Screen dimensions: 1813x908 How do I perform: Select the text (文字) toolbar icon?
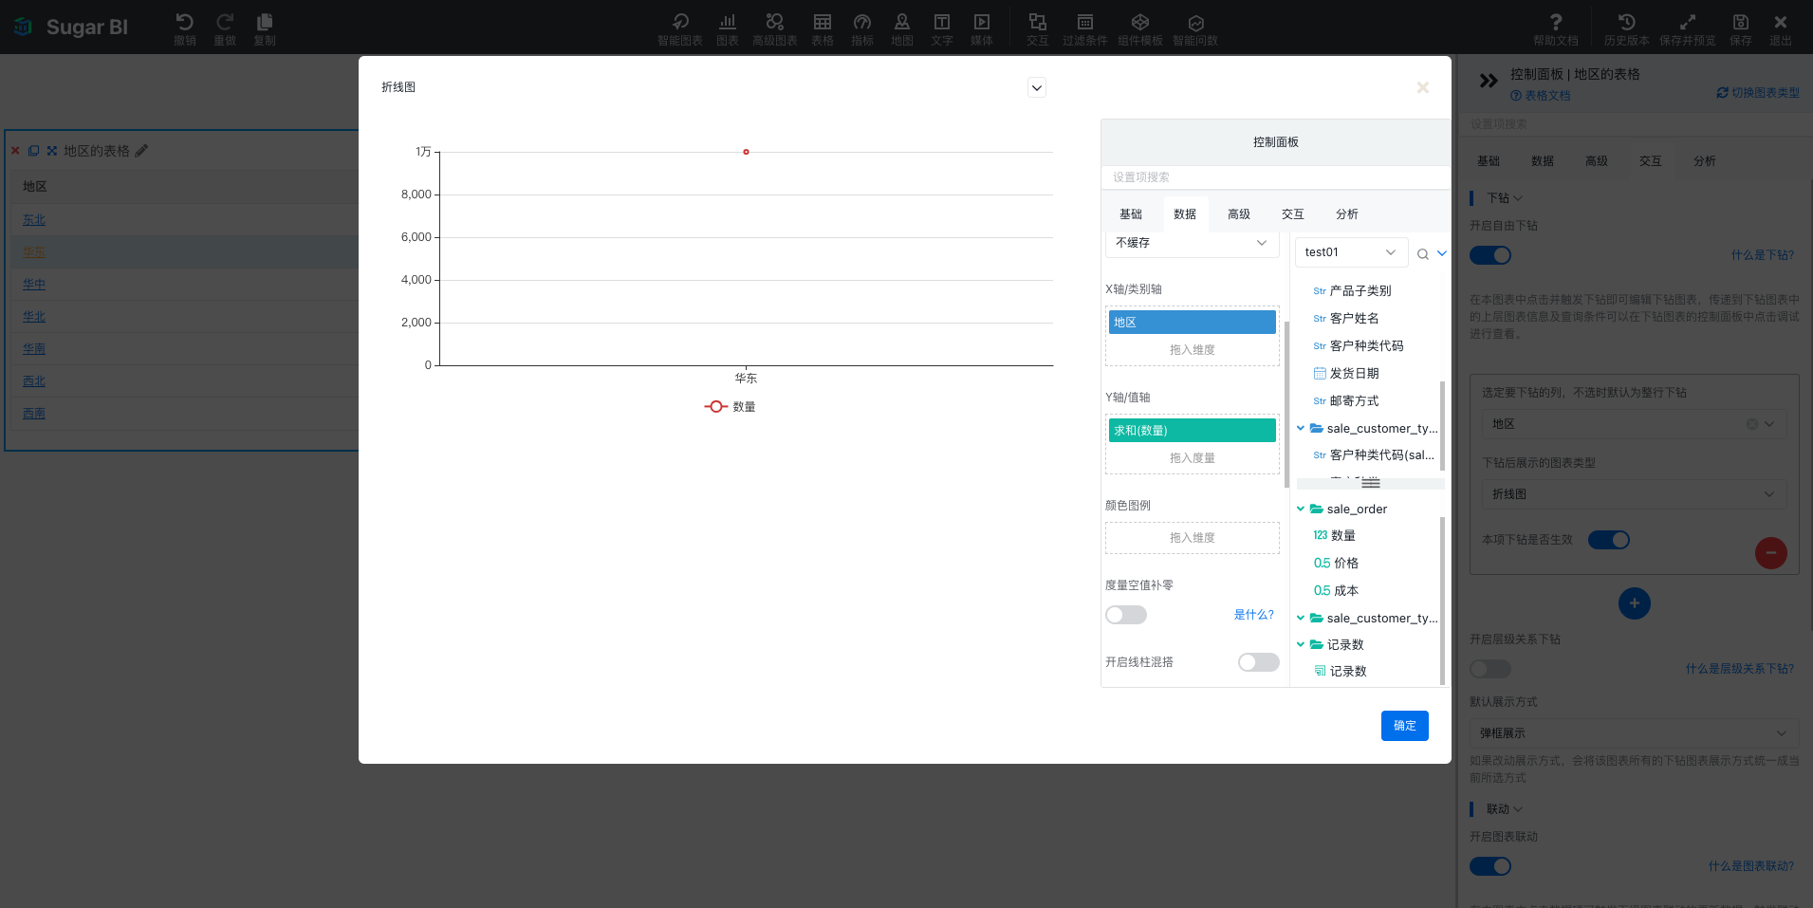(x=942, y=22)
